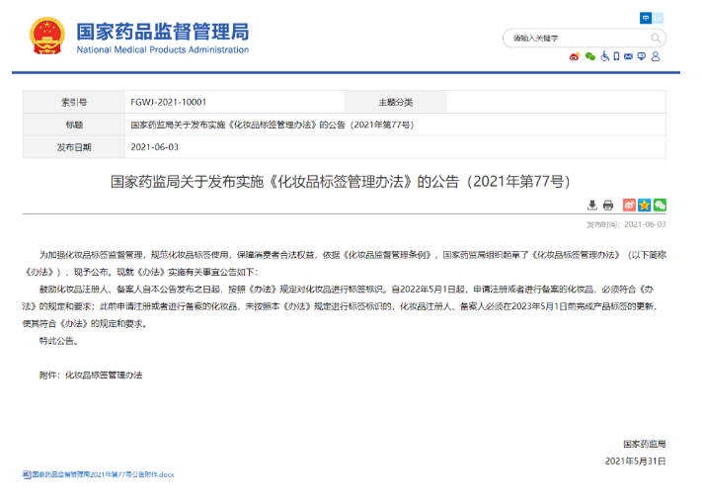Switch language to 中 (Chinese)
Viewport: 702px width, 504px height.
click(646, 18)
